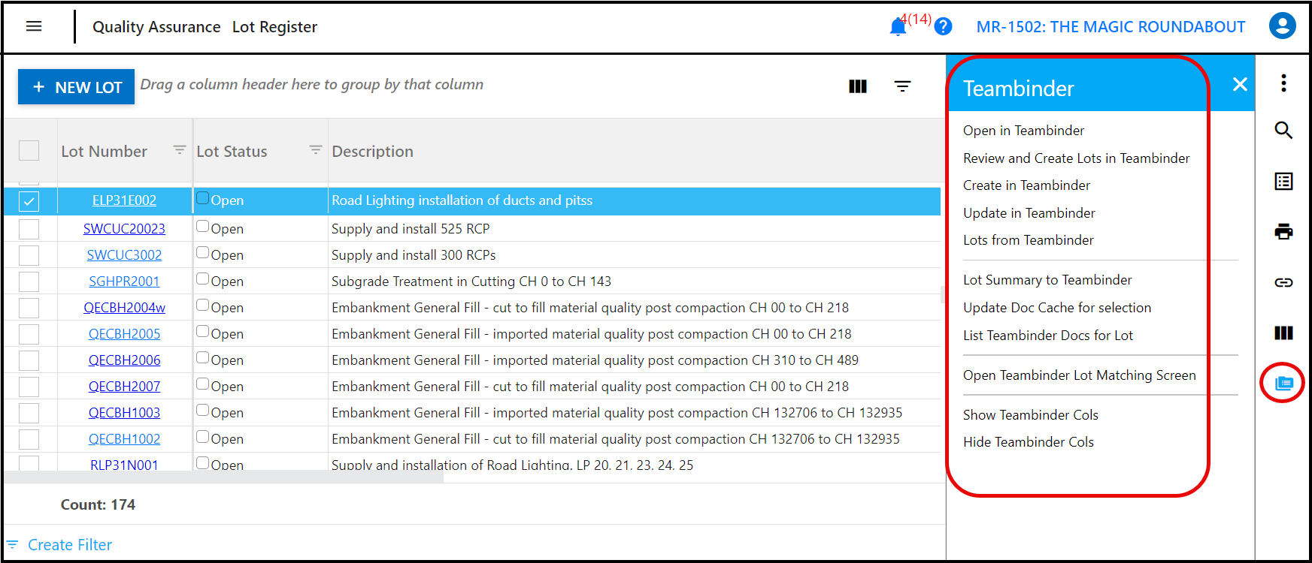Select Open in Teambinder
The height and width of the screenshot is (563, 1312).
(x=1023, y=131)
